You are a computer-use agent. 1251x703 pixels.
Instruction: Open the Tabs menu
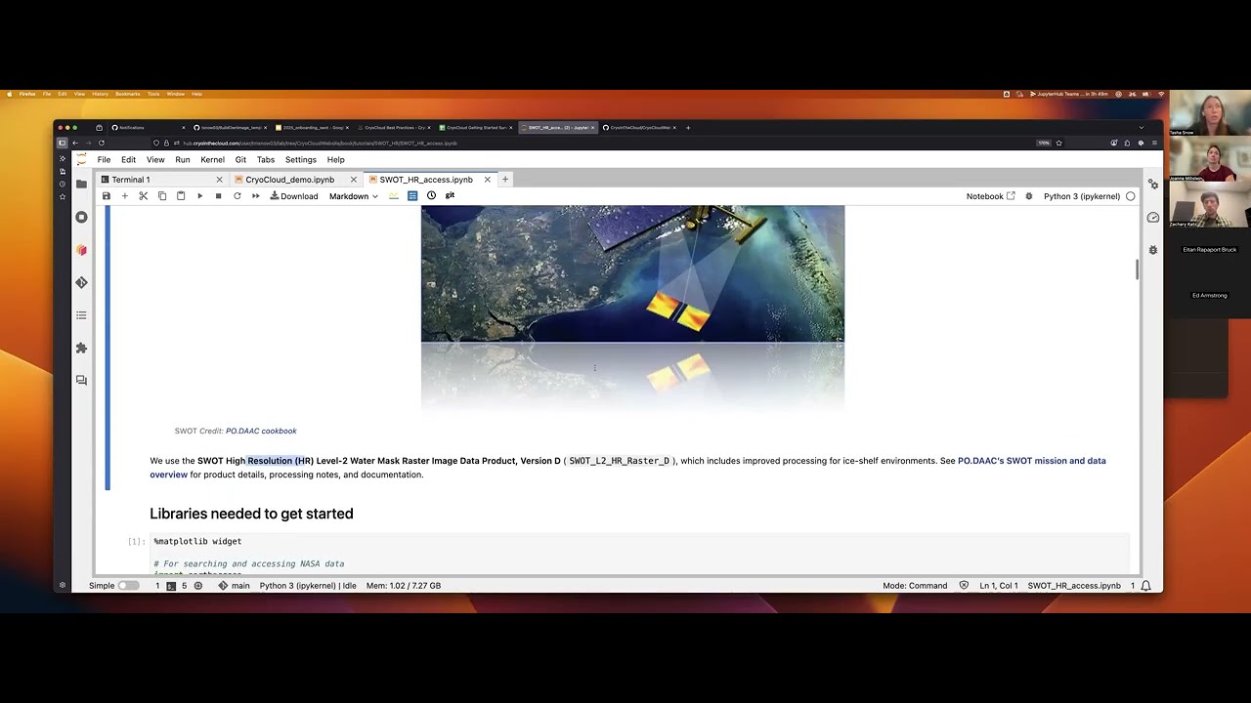(x=266, y=159)
